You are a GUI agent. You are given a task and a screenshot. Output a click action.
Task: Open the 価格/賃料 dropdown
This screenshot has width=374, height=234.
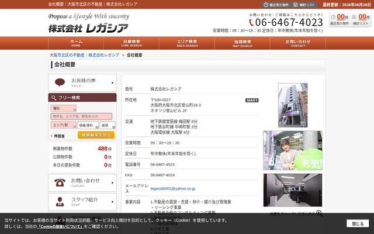pos(88,125)
